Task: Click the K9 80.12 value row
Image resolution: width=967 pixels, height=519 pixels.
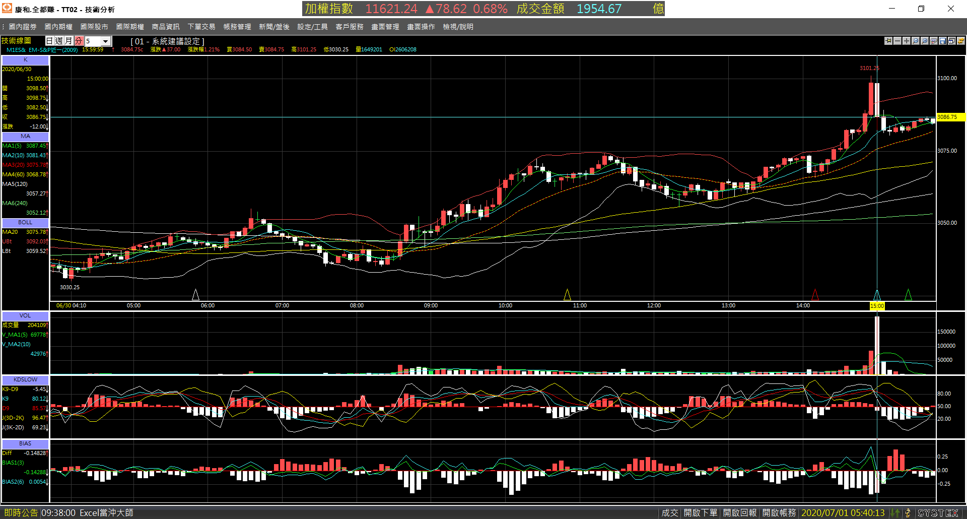Action: click(x=25, y=399)
